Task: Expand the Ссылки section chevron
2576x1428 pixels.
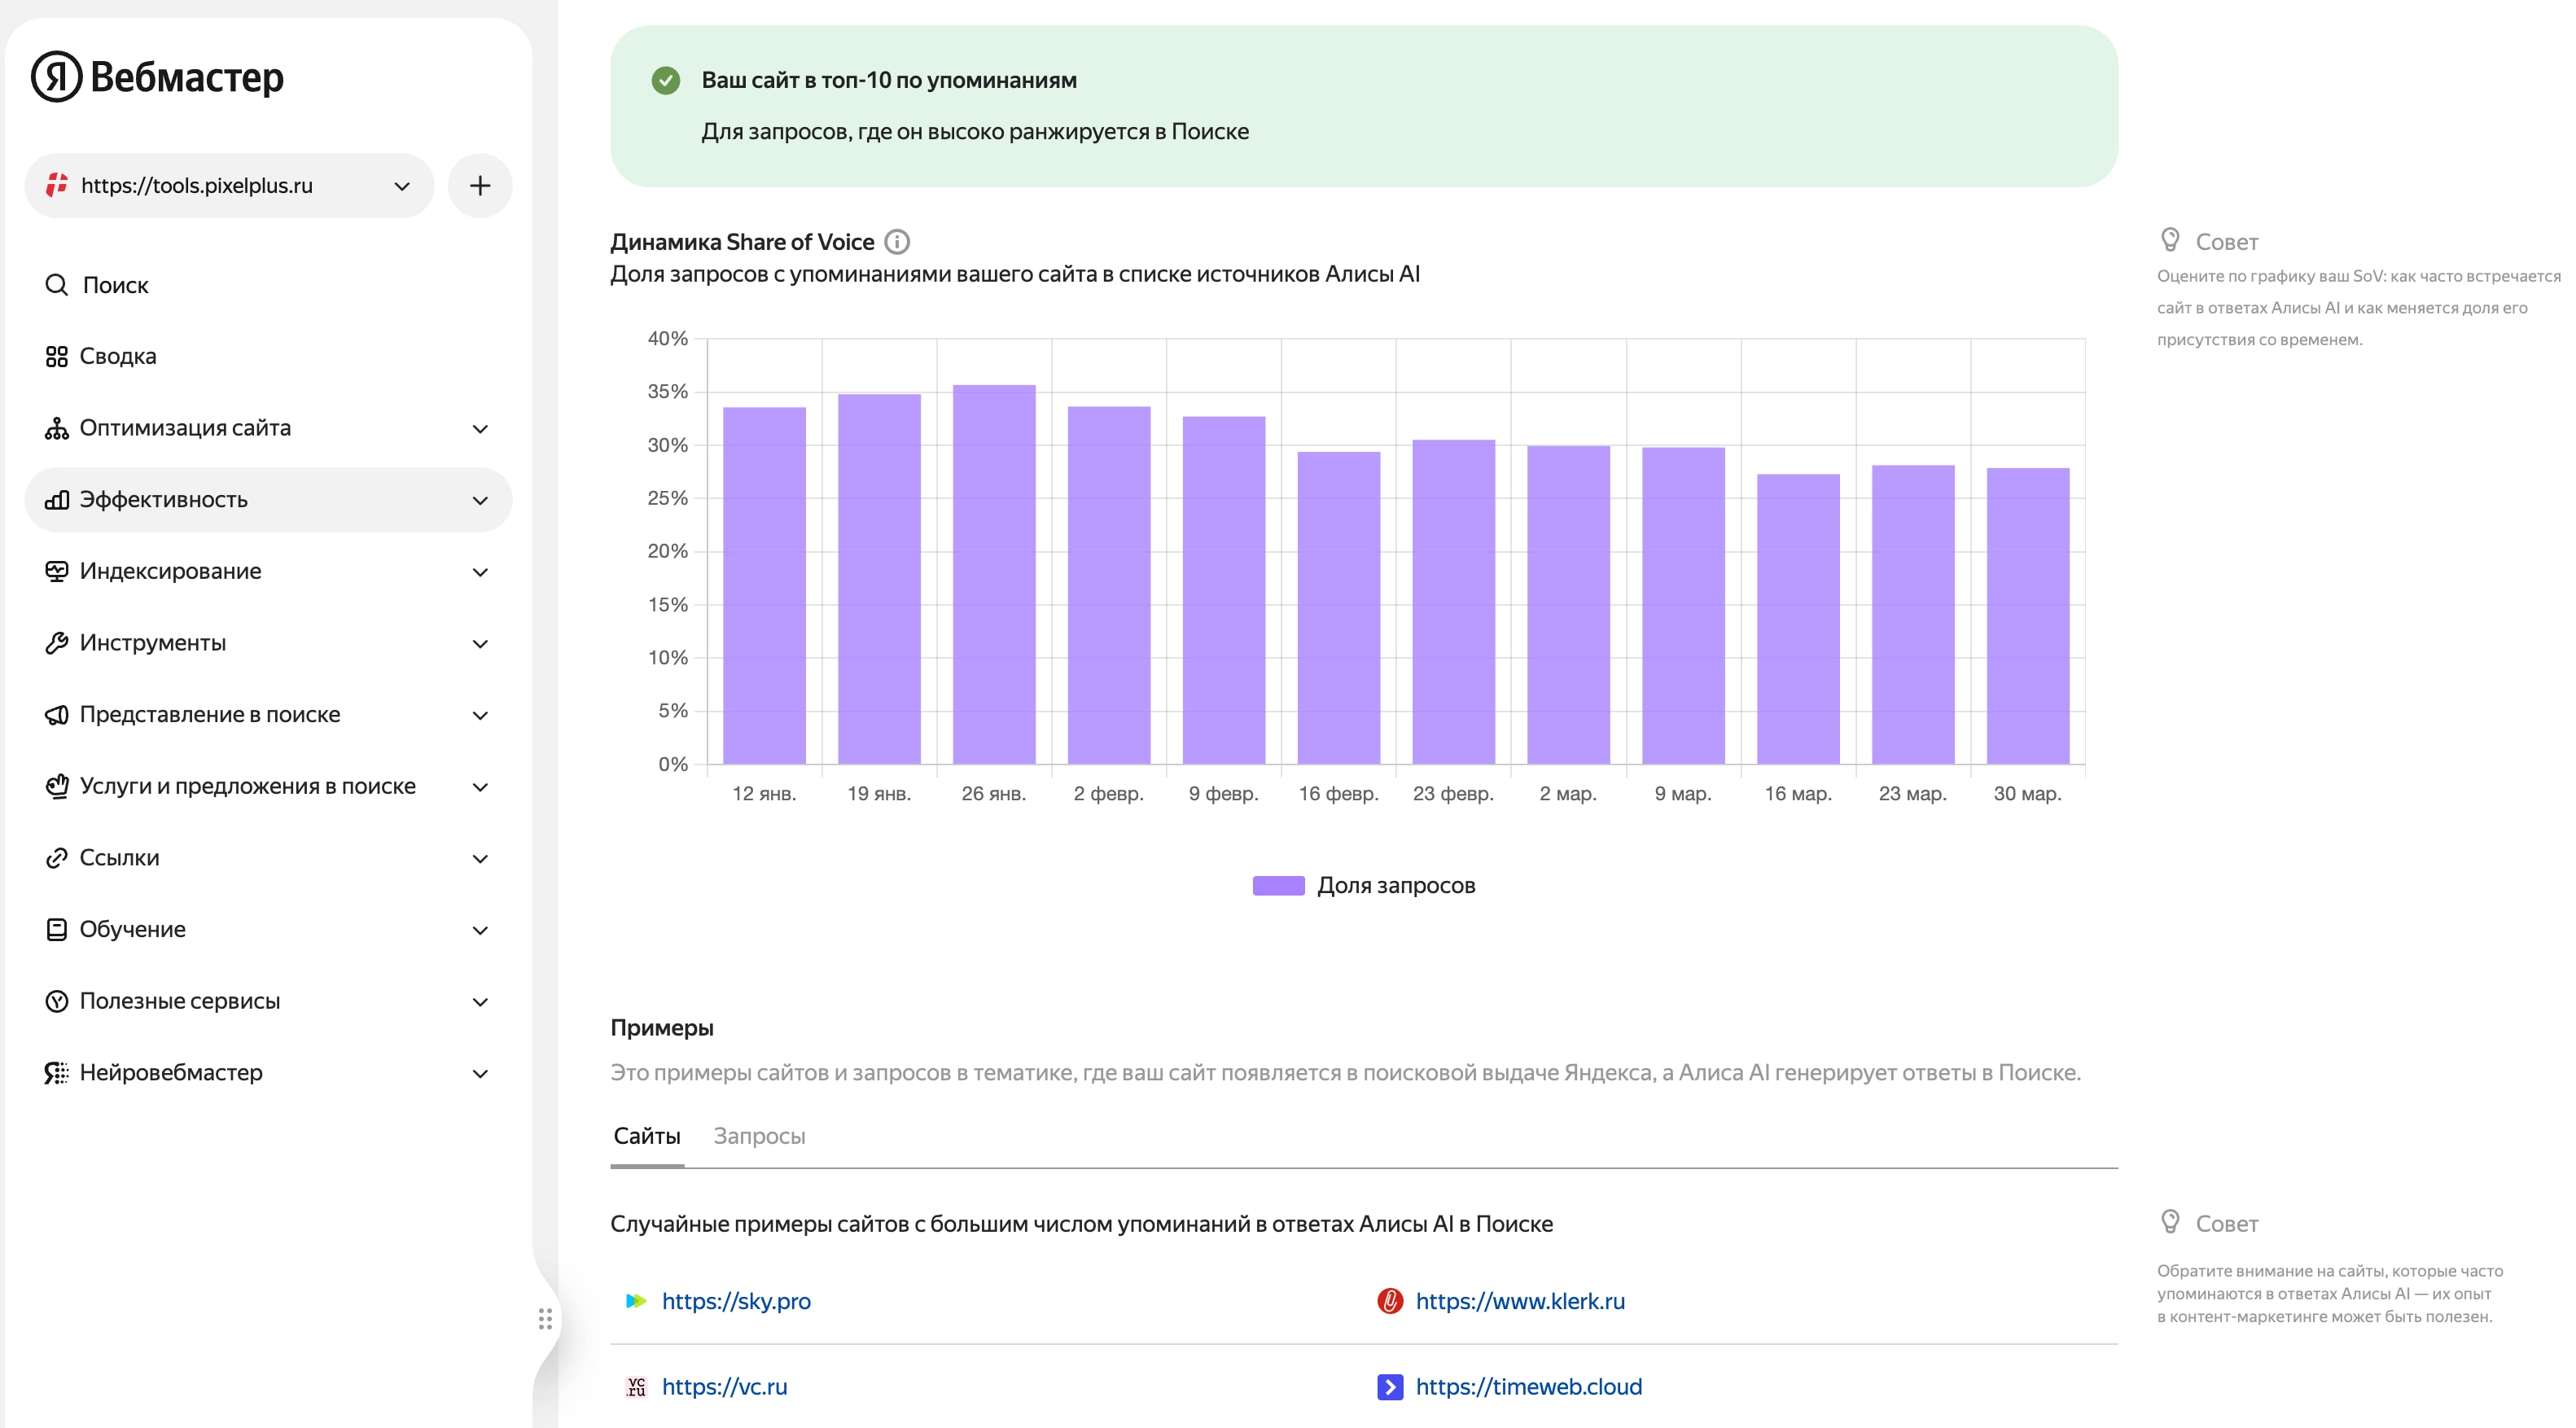Action: pyautogui.click(x=480, y=859)
